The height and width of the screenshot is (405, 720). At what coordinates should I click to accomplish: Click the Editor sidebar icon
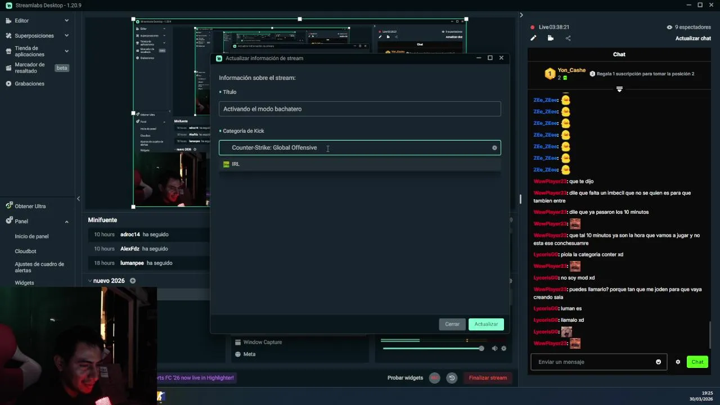pos(8,20)
